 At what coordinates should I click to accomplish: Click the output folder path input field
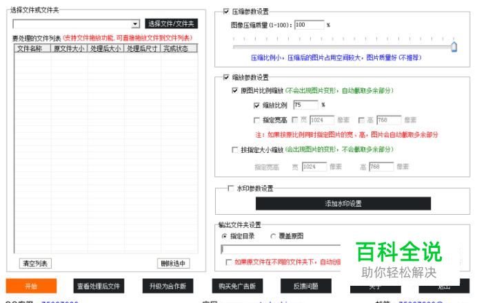281,249
